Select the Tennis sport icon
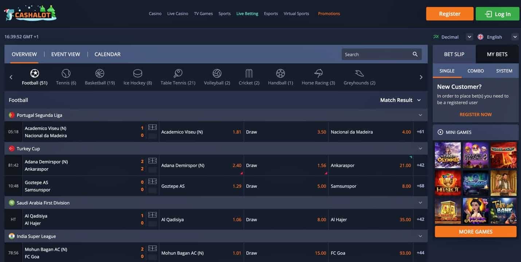521x262 pixels. click(66, 74)
